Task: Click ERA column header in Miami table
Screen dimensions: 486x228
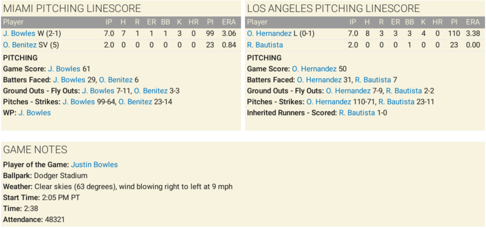Action: (229, 22)
